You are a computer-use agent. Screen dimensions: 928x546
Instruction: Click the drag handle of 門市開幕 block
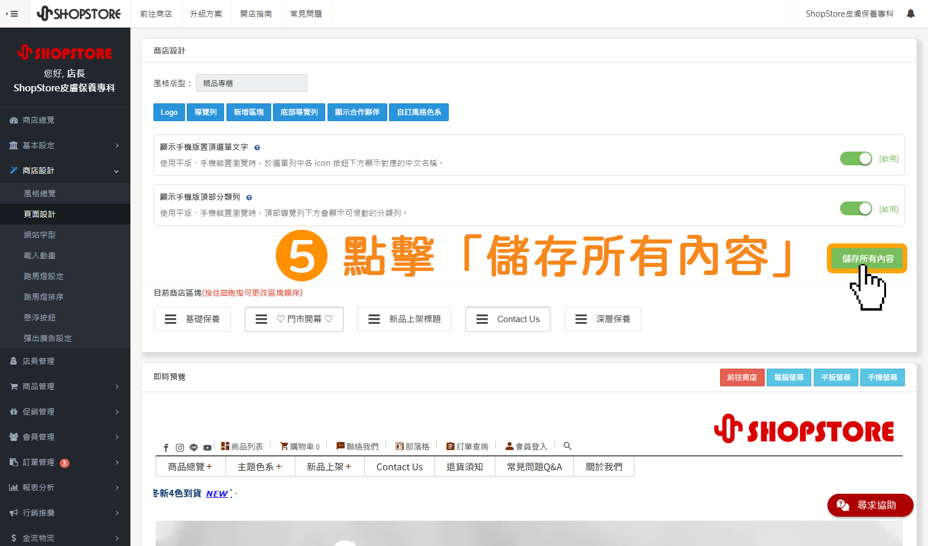click(261, 319)
